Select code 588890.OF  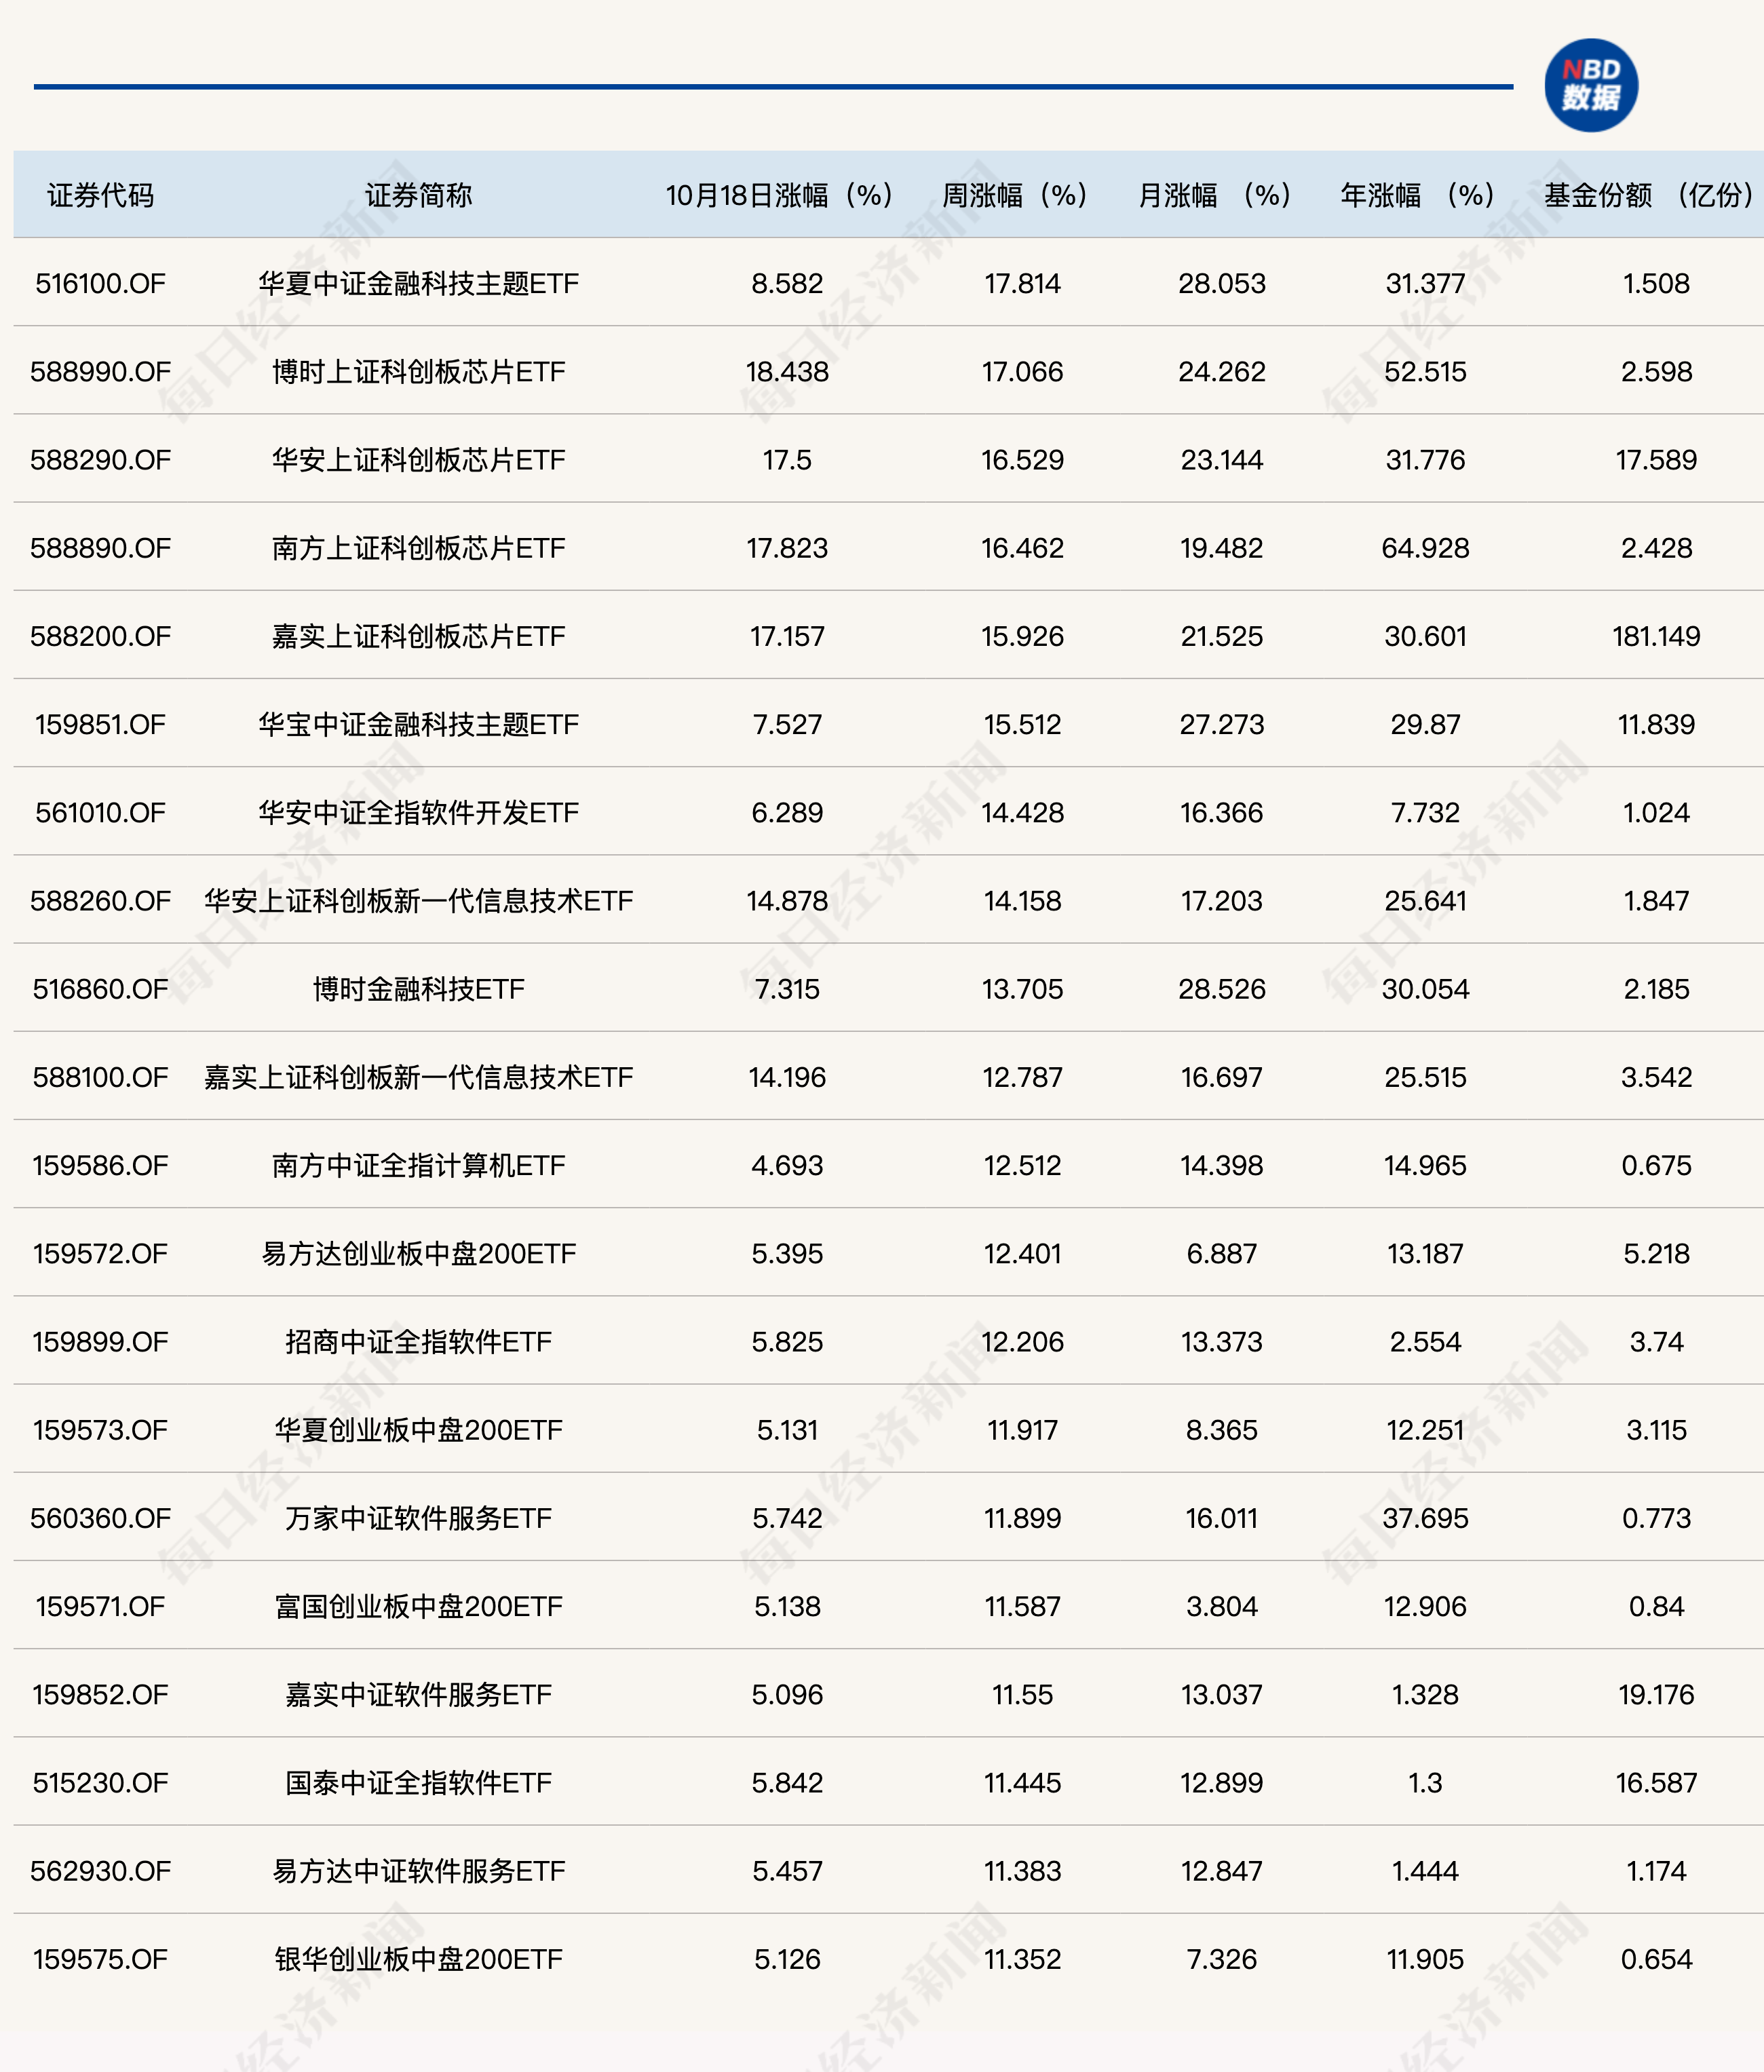click(100, 548)
